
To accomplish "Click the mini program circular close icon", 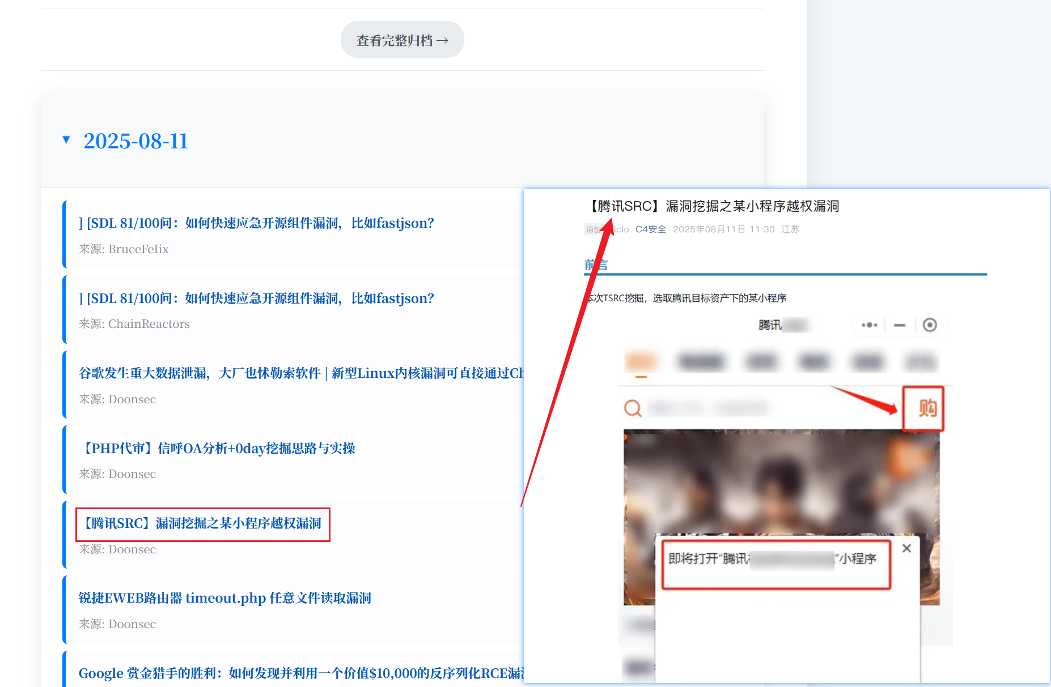I will coord(930,325).
